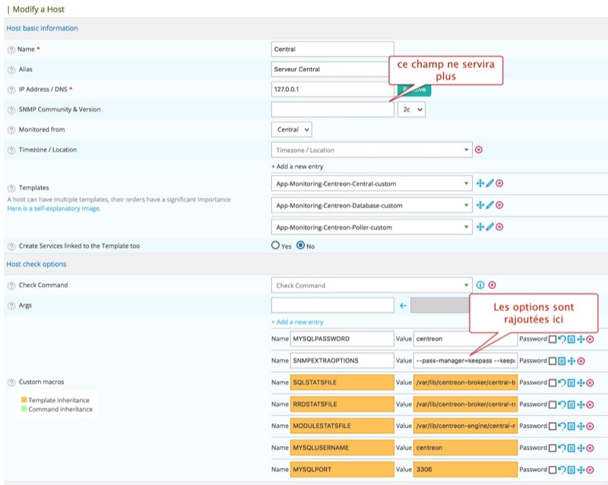
Task: Click the info icon beside Check Command
Action: click(480, 286)
